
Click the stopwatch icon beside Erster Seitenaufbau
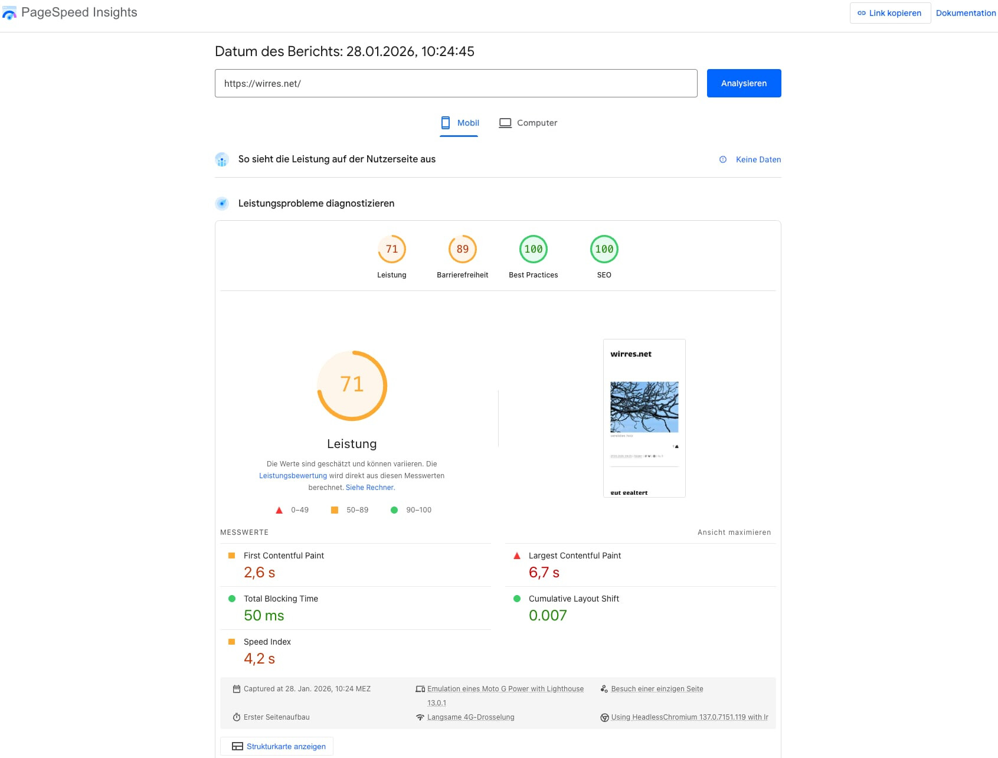coord(236,717)
